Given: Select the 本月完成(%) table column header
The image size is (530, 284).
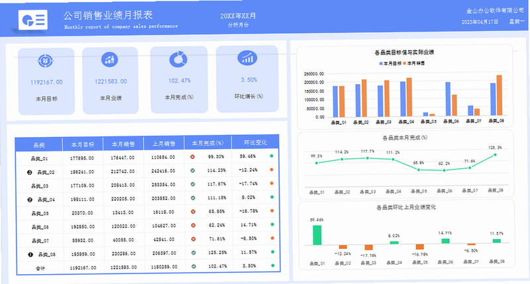Looking at the screenshot, I should pyautogui.click(x=208, y=143).
